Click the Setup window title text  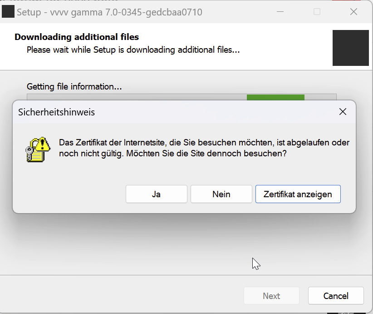pos(109,12)
